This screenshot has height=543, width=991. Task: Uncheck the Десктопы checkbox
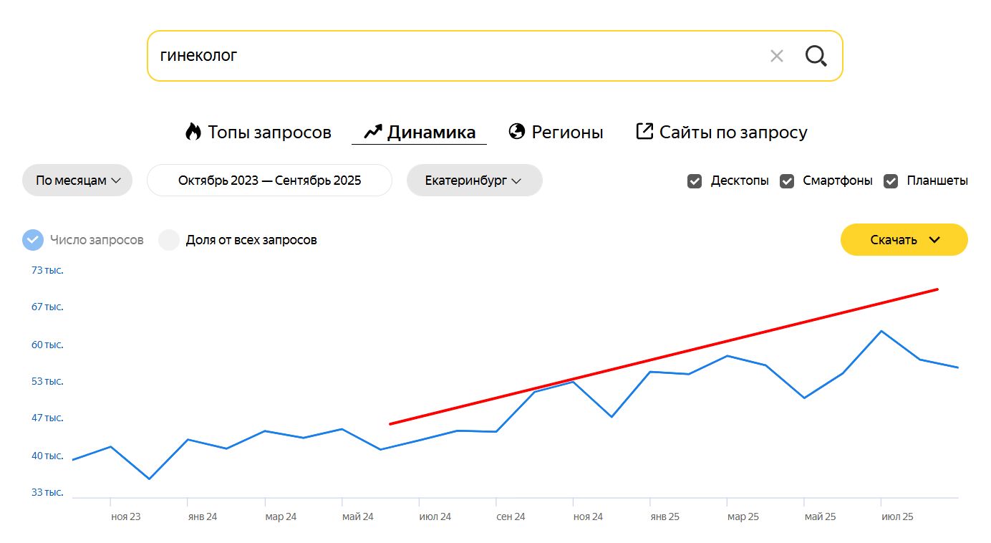(x=695, y=181)
